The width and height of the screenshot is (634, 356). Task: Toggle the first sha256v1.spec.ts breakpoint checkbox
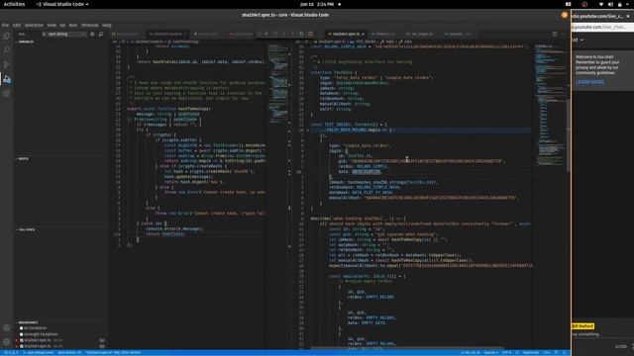[22, 340]
